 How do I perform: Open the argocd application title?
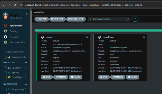[50, 37]
